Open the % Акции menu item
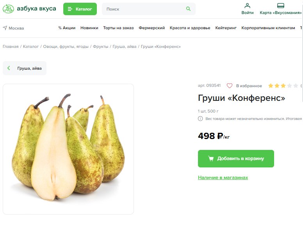The image size is (303, 227). (x=67, y=28)
